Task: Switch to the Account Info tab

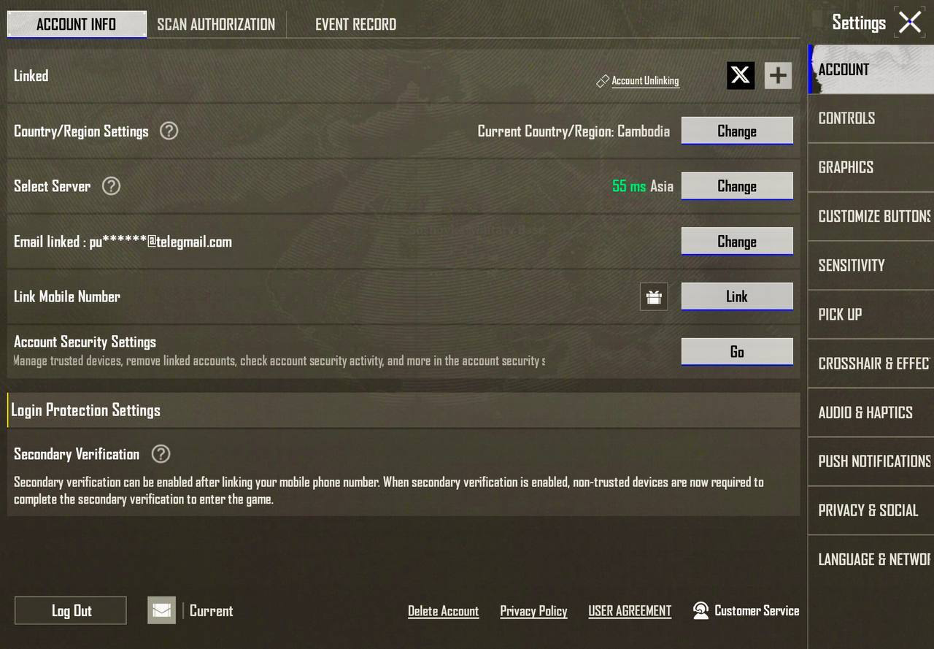Action: [77, 24]
